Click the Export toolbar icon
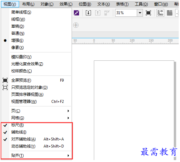Screen dimensions: 180x162 (98, 13)
